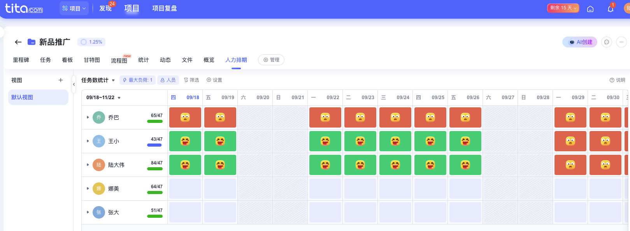
Task: Click the 剩余 15 天 trial badge
Action: tap(563, 8)
